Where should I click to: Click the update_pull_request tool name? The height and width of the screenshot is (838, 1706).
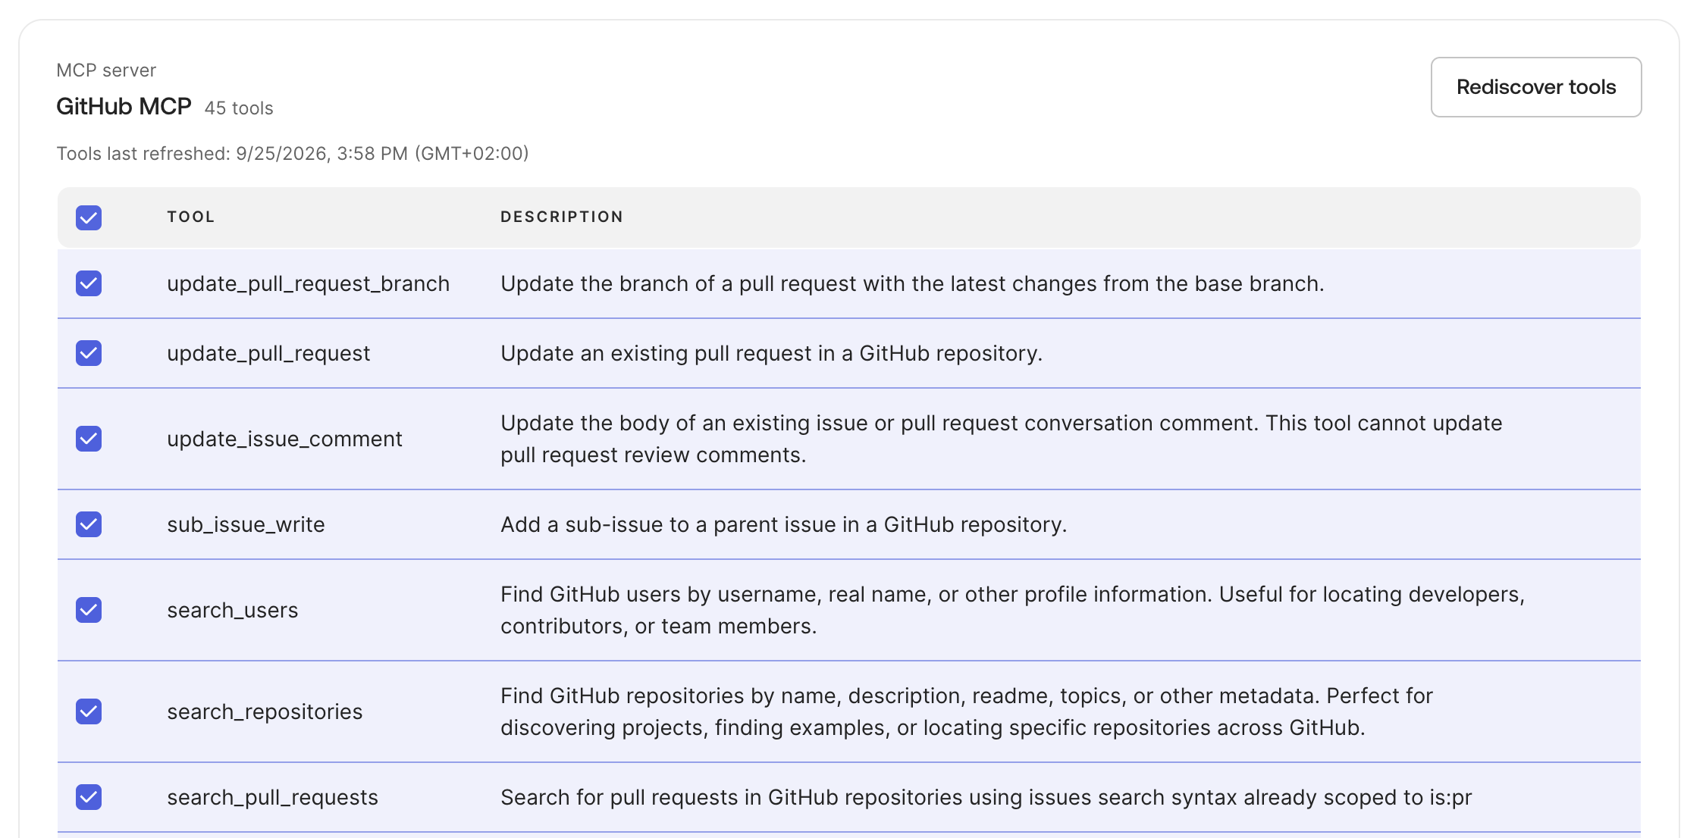(268, 354)
